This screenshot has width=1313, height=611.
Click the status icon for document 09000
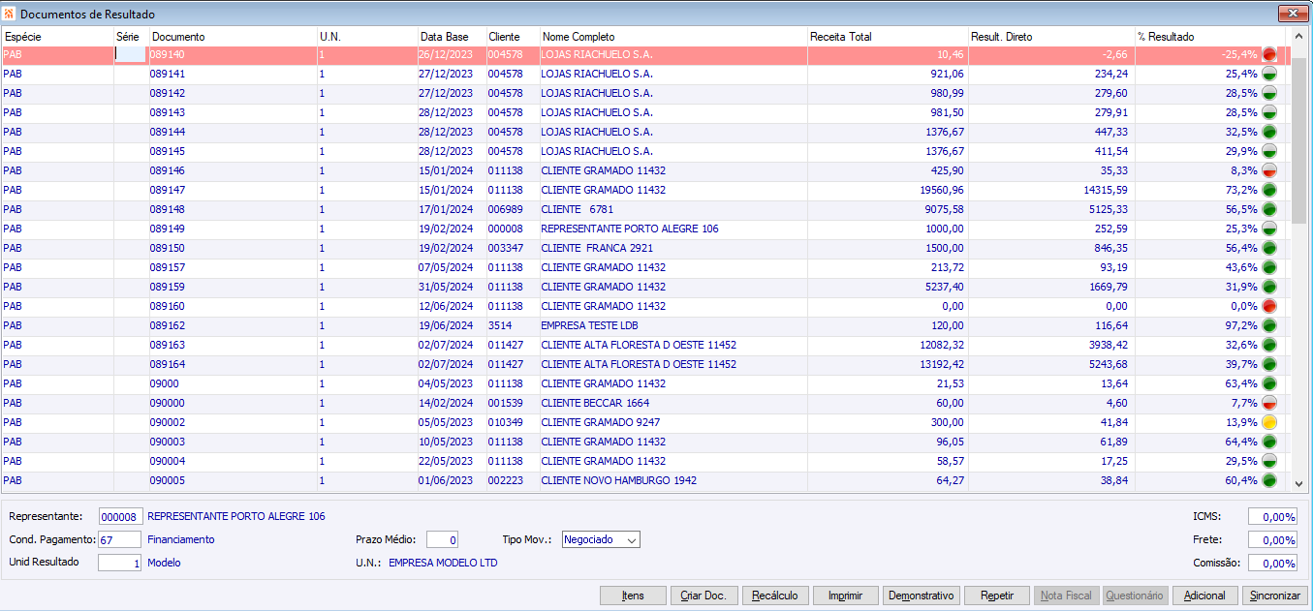point(1269,383)
